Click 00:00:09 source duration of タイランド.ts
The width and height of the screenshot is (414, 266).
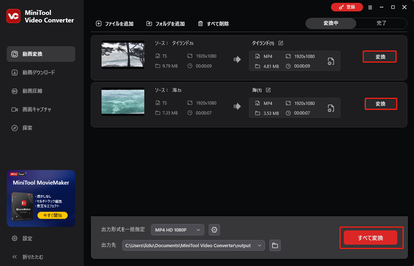click(204, 66)
